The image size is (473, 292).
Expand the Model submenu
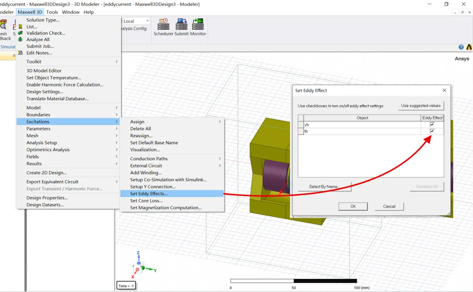click(116, 108)
